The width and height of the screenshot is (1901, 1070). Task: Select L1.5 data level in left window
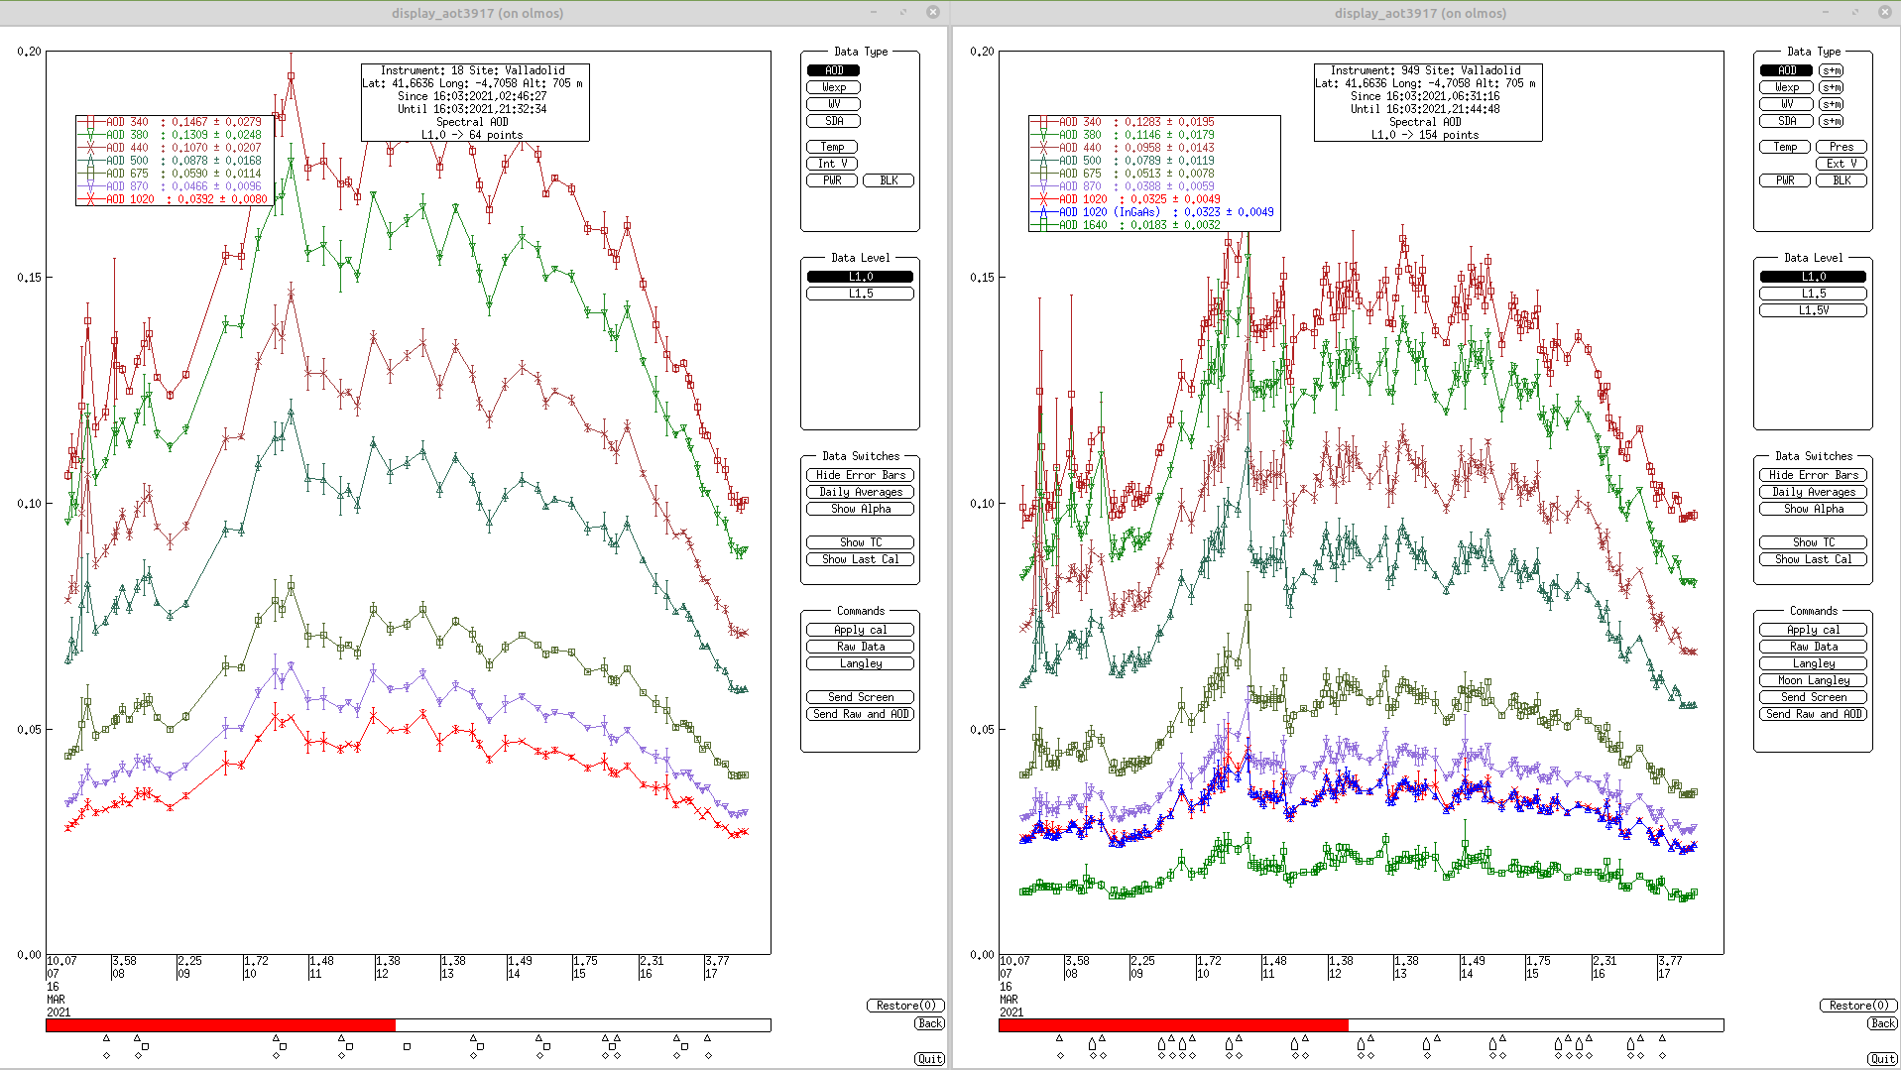(860, 294)
